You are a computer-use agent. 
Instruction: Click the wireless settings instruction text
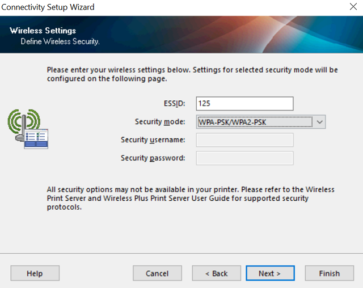(192, 74)
